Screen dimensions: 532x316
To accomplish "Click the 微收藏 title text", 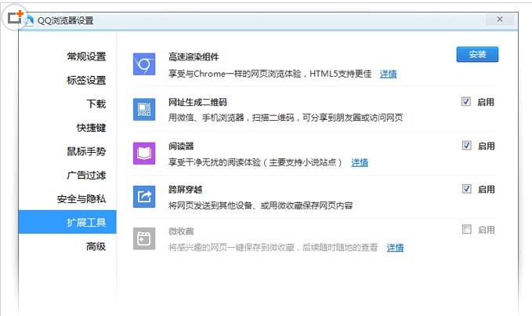I will click(181, 231).
